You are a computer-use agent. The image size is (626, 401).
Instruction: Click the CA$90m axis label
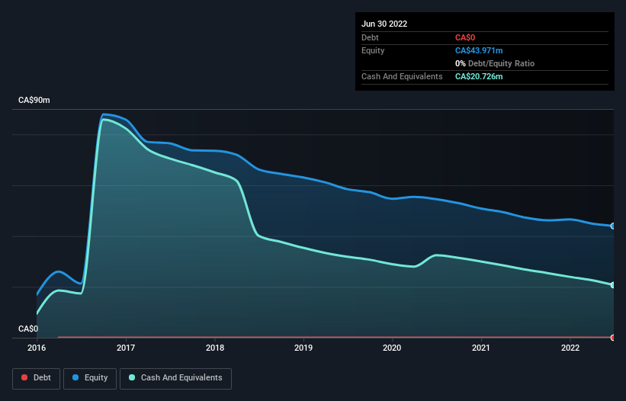tap(34, 100)
